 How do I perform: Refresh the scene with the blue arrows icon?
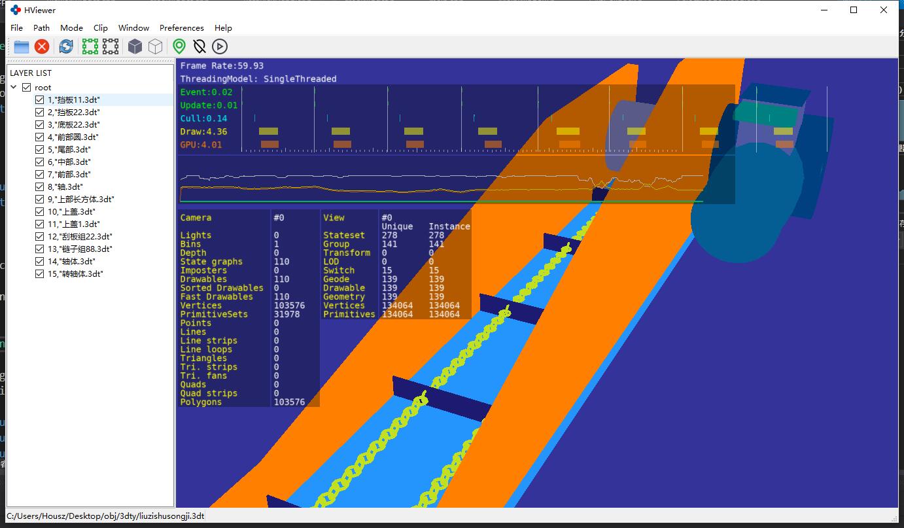click(66, 46)
